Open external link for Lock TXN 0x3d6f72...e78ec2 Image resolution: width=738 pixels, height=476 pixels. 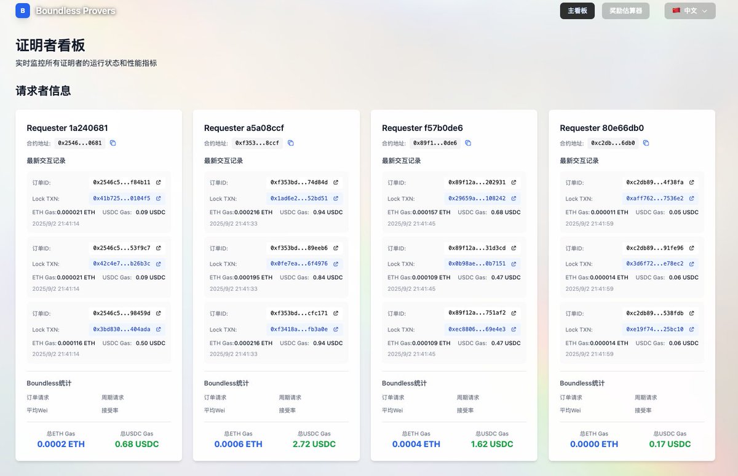click(691, 264)
